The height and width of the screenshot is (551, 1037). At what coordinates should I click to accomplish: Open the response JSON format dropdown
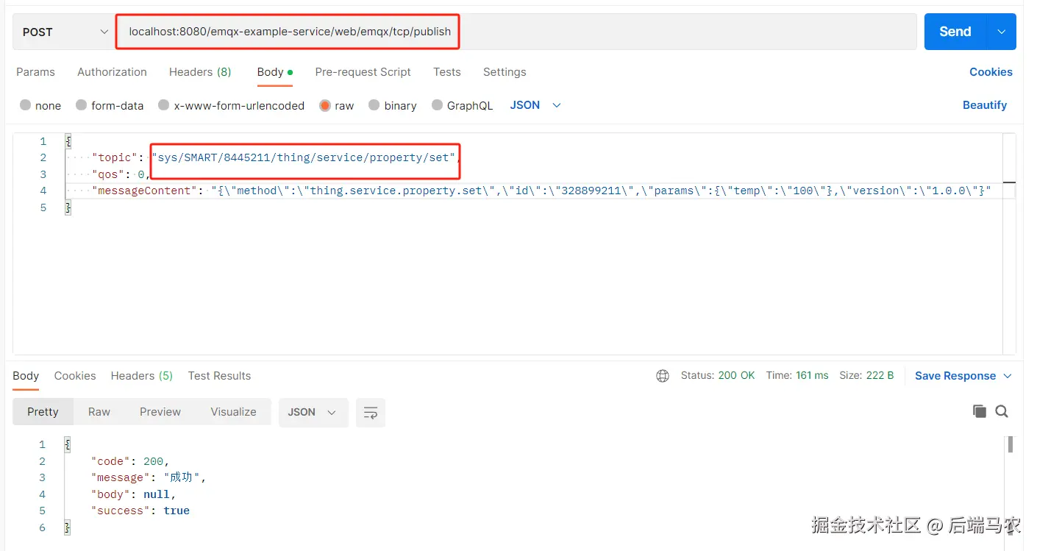click(312, 413)
